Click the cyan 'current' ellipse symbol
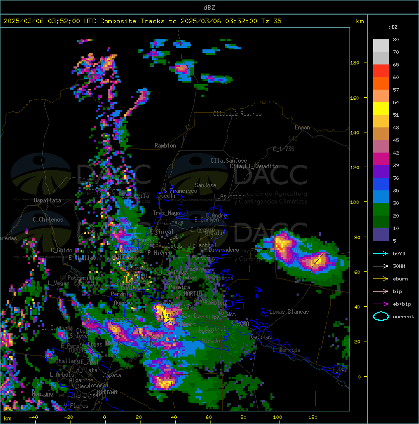 tap(381, 316)
